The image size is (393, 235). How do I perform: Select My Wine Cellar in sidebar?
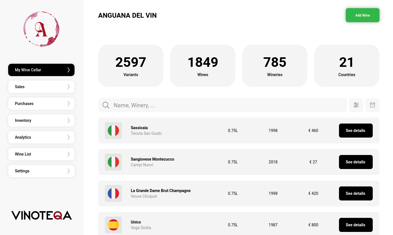[41, 70]
